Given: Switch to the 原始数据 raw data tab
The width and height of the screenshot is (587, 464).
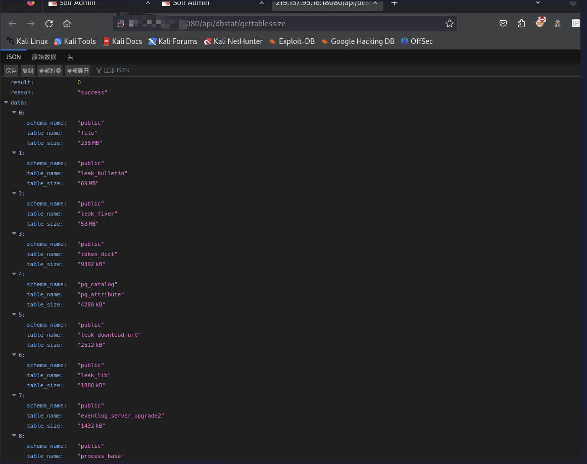Looking at the screenshot, I should click(44, 57).
